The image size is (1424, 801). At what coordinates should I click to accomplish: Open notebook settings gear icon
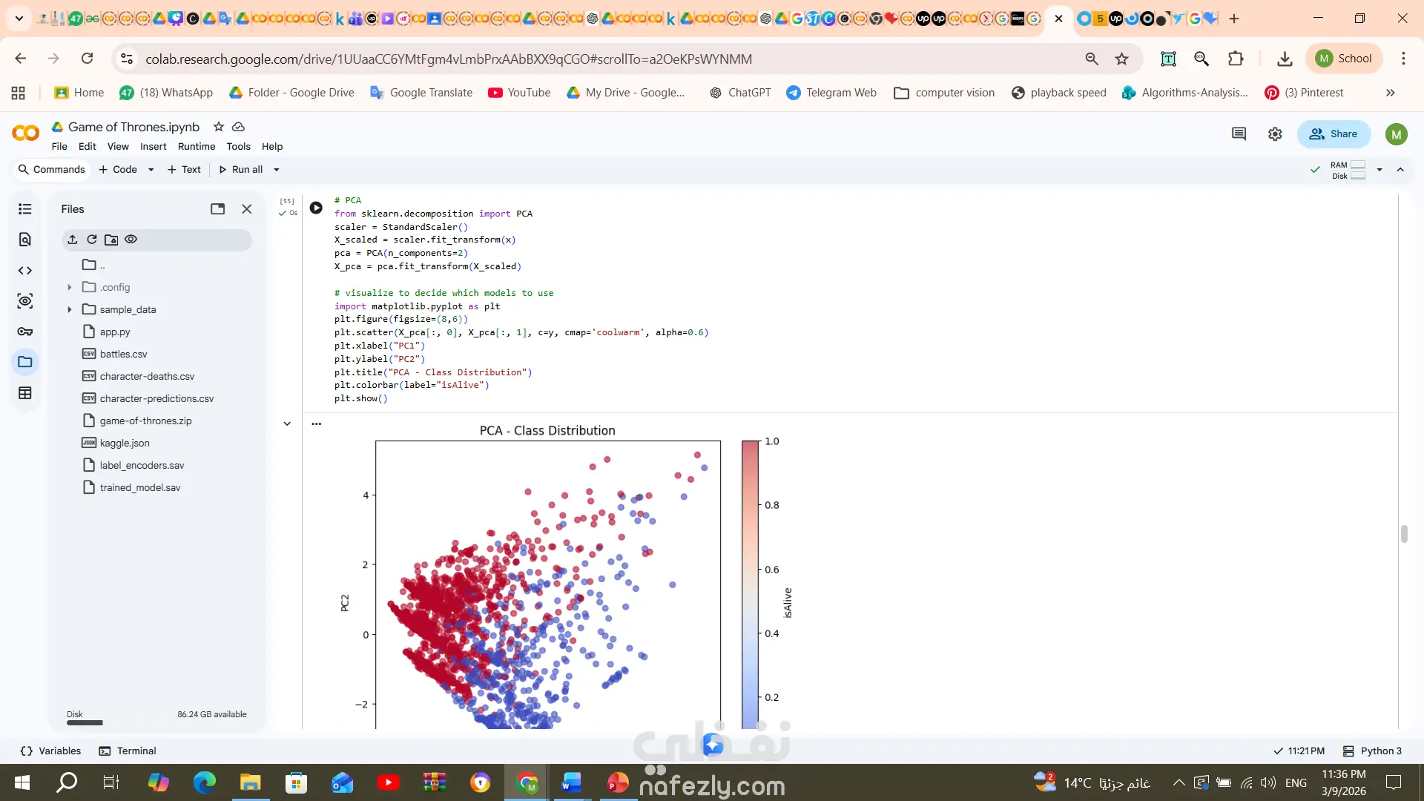[x=1275, y=134]
